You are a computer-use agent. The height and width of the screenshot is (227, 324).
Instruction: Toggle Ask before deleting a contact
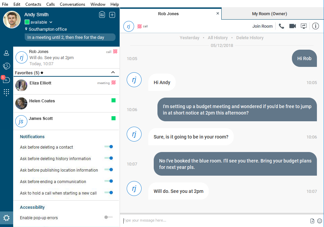(109, 147)
